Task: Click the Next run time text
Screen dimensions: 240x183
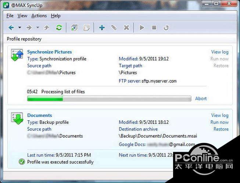Action: 146,155
